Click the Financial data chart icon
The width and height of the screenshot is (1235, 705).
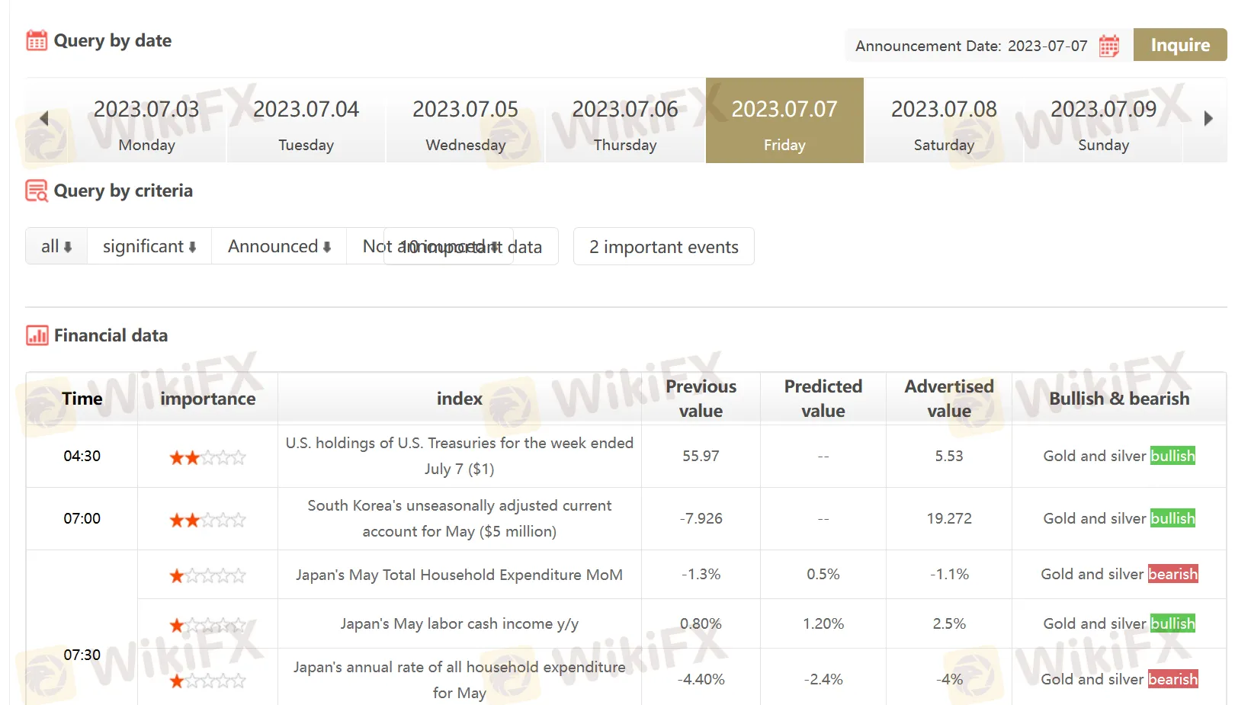(x=37, y=335)
